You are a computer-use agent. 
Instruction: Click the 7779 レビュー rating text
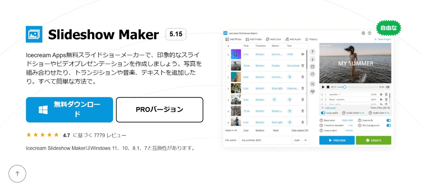coord(110,135)
